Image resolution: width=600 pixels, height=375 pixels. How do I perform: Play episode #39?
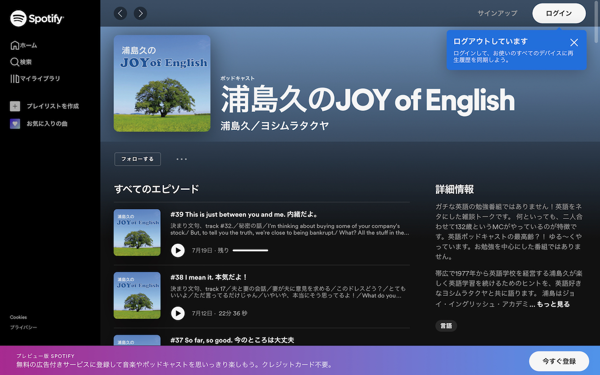coord(178,250)
